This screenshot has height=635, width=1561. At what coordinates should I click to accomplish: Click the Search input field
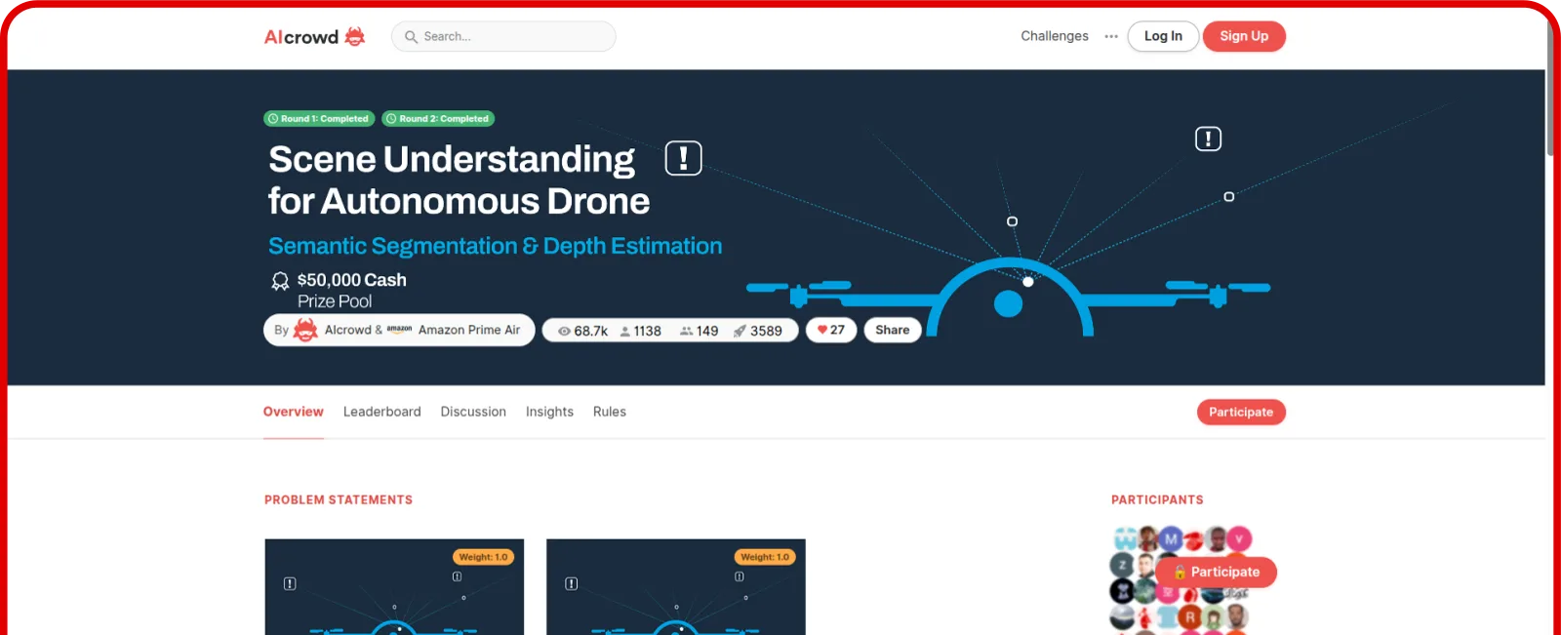click(x=503, y=36)
